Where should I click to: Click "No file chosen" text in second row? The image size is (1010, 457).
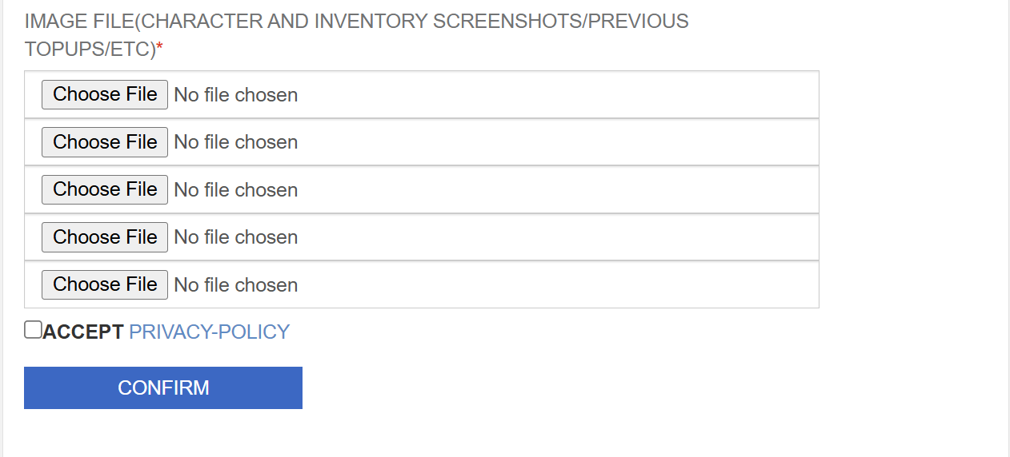coord(235,142)
